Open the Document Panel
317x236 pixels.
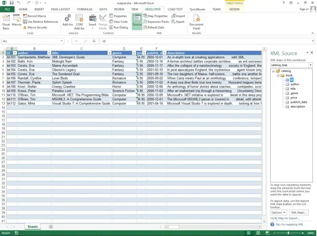point(196,22)
